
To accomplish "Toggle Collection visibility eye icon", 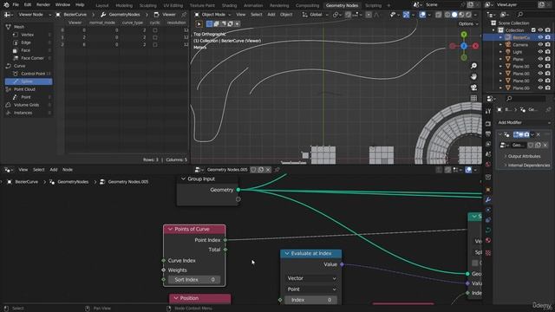I will [540, 30].
